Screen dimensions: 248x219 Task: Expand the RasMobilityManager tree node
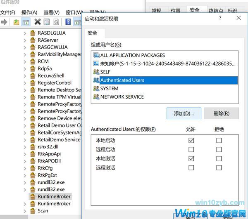tap(25, 54)
